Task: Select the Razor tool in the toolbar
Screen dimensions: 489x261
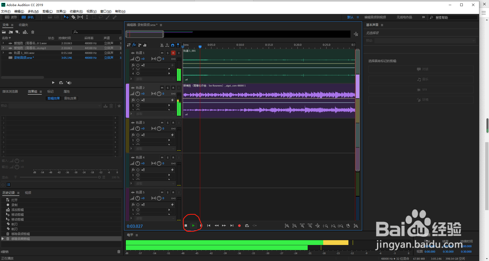Action: (73, 17)
